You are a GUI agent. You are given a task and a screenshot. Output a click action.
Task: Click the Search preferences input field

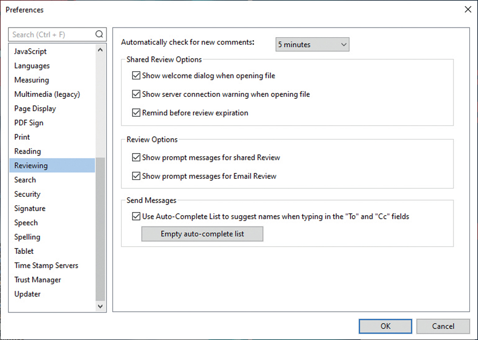coord(51,34)
